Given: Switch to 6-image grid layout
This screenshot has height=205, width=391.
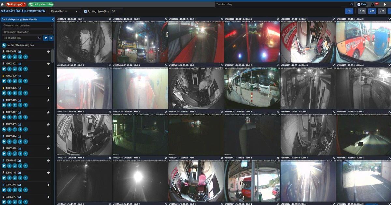Looking at the screenshot, I should coord(372,11).
